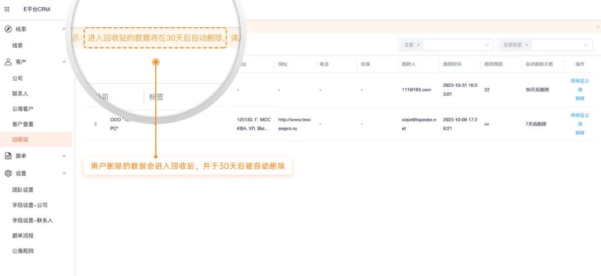Image resolution: width=601 pixels, height=276 pixels.
Task: Open 客户查重 in the sidebar
Action: tap(23, 124)
